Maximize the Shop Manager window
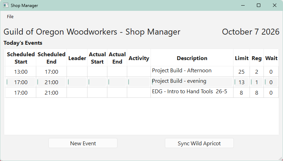Screen dimensions: 283x161 tap(259, 6)
